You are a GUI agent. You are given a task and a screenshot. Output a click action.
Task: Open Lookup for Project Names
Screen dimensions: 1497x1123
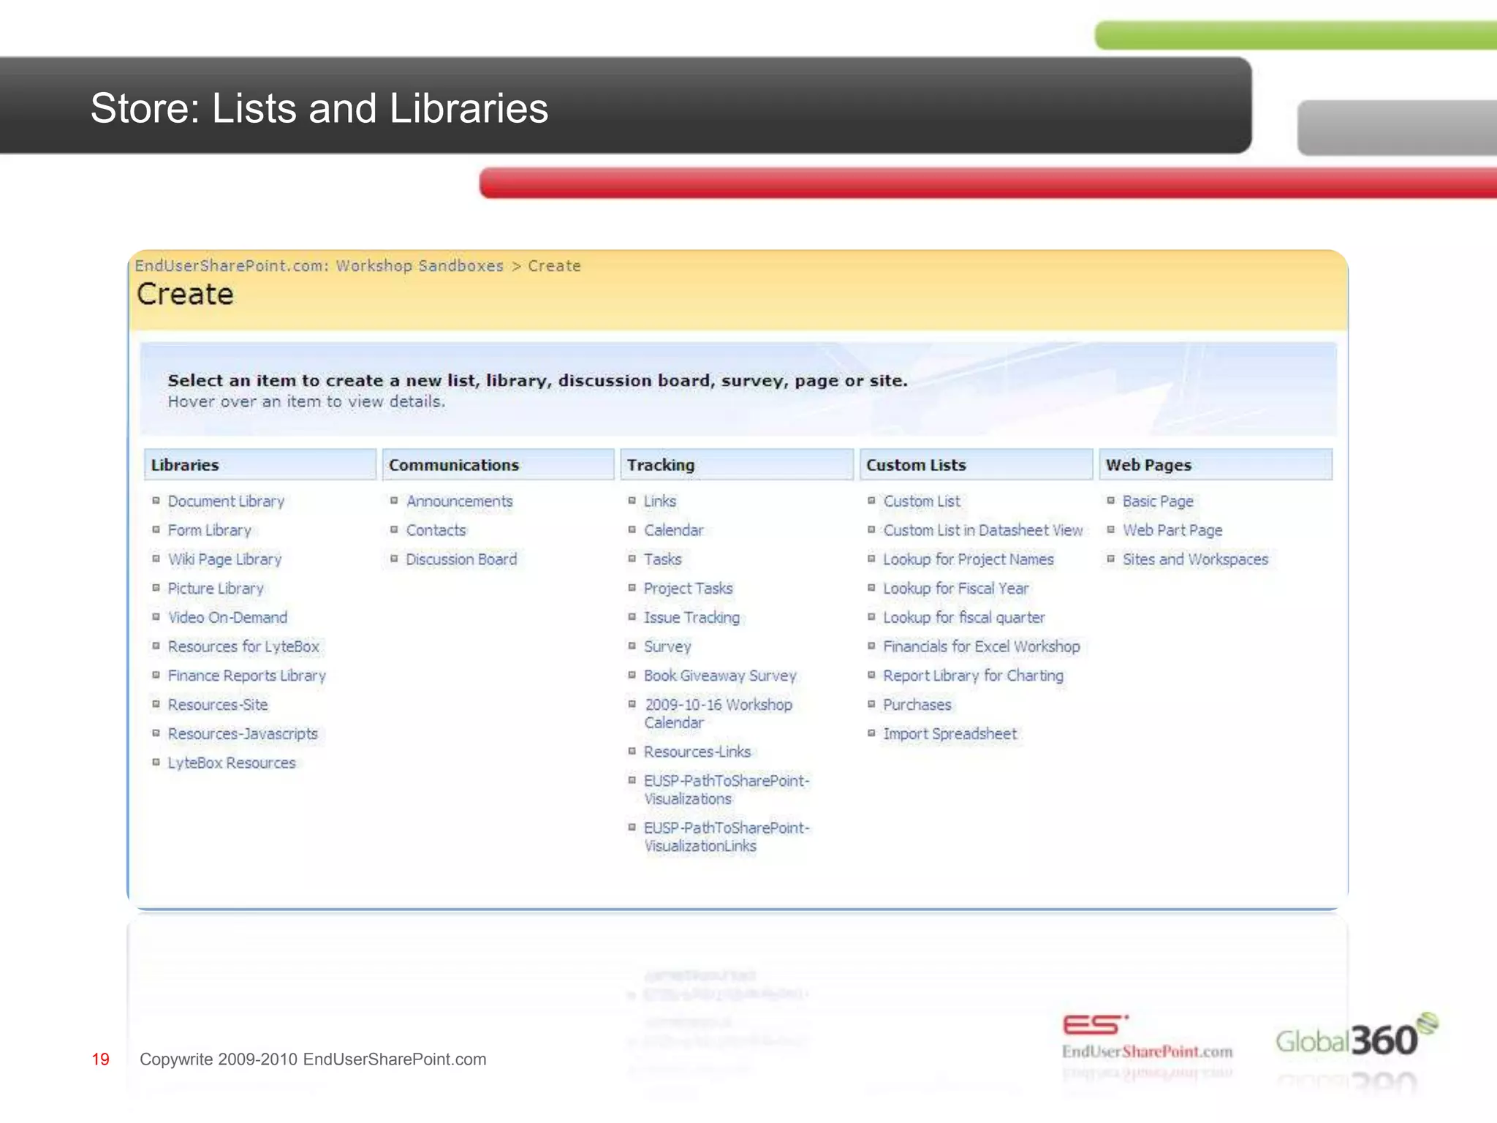click(969, 560)
